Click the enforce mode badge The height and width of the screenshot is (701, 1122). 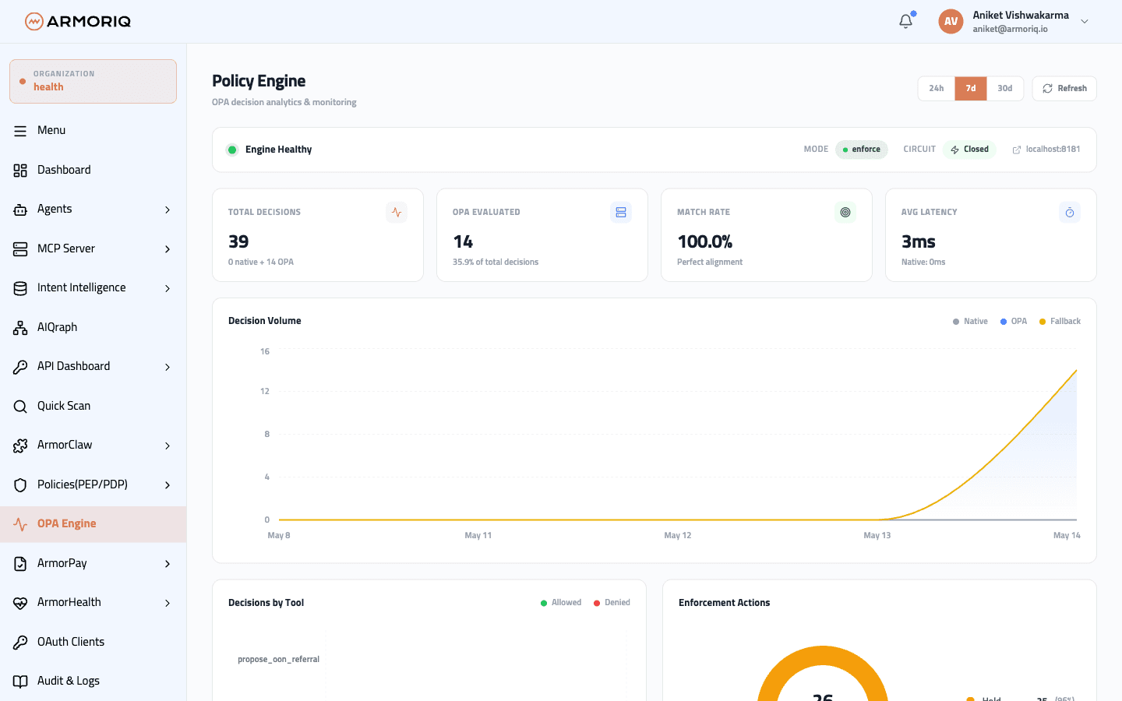(862, 150)
